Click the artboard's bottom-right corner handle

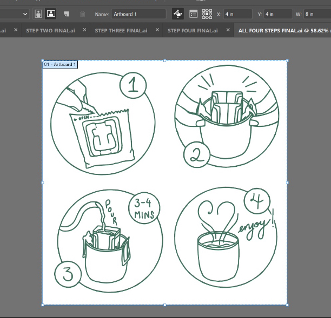click(287, 305)
